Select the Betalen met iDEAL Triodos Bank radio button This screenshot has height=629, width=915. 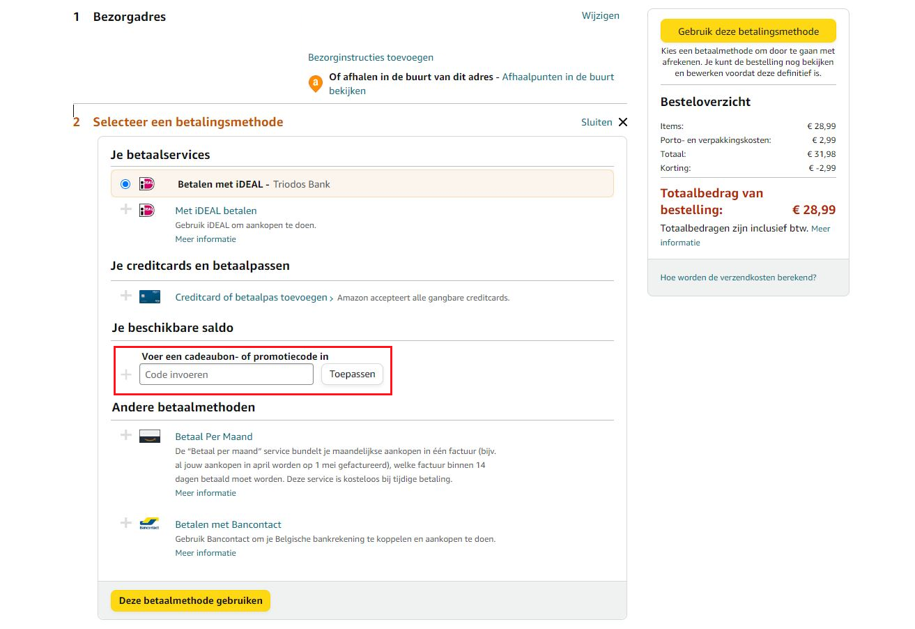[125, 183]
